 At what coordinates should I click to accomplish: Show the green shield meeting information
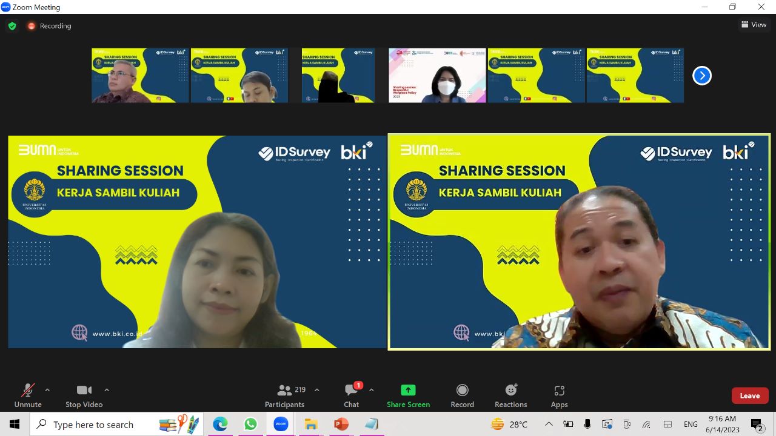[12, 26]
